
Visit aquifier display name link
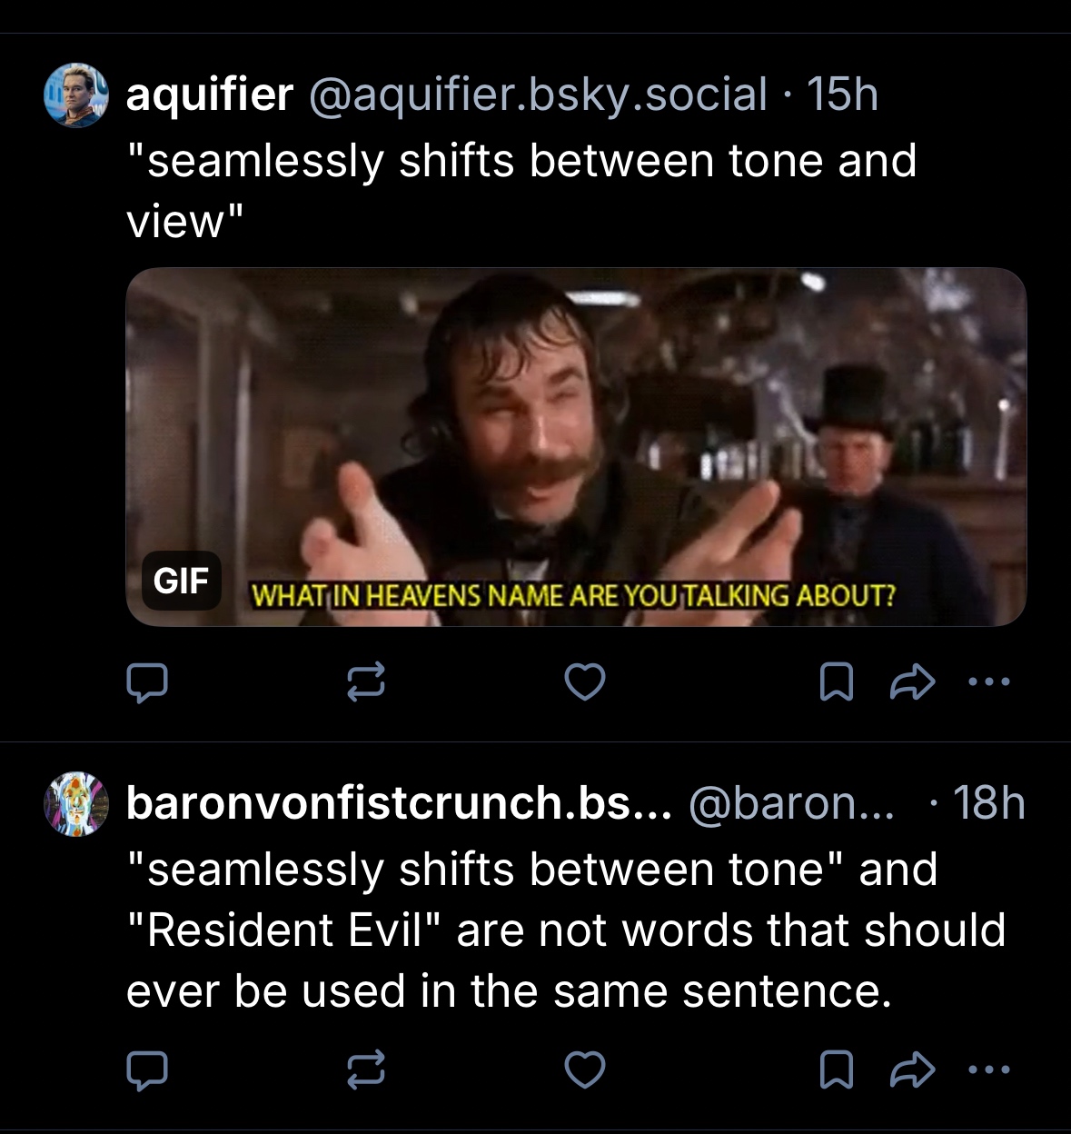(210, 94)
